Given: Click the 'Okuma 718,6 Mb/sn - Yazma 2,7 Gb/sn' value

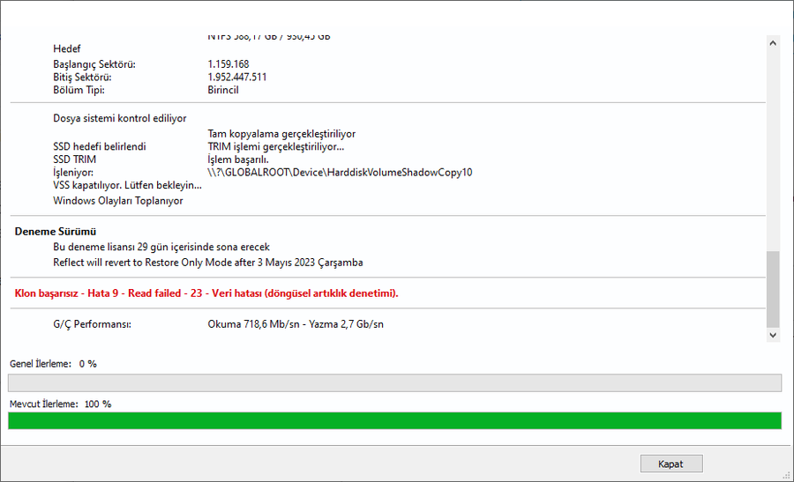Looking at the screenshot, I should click(296, 324).
